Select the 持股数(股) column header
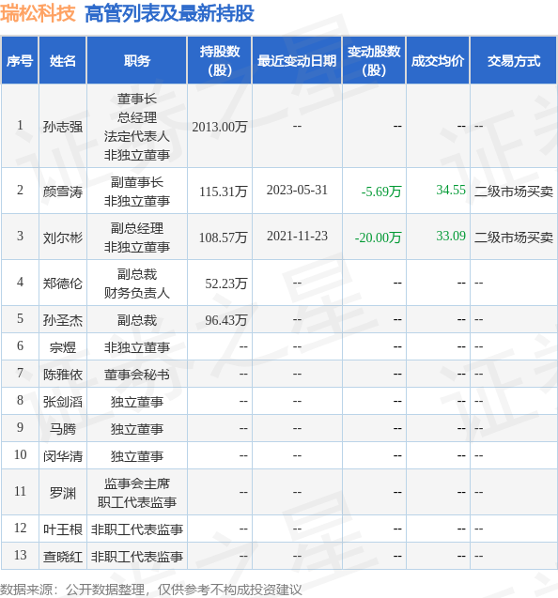The width and height of the screenshot is (558, 598). click(x=220, y=61)
